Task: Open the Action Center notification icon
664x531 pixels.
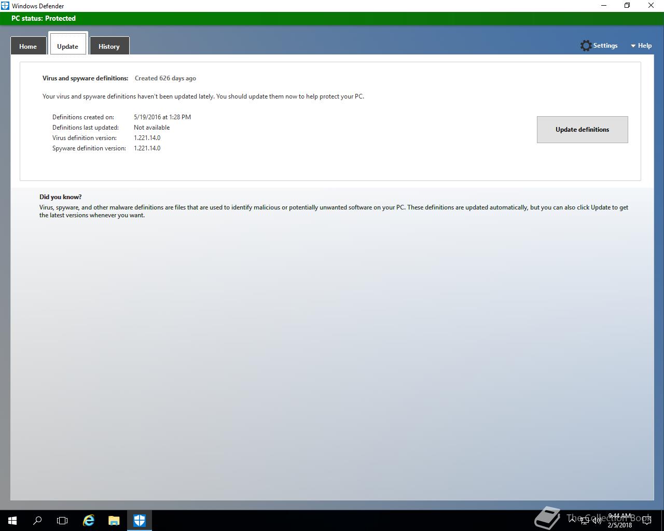Action: tap(646, 521)
